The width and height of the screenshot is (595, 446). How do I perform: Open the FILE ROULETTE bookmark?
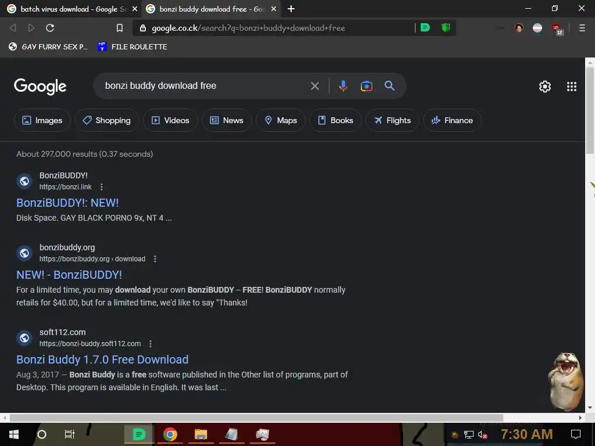(132, 46)
